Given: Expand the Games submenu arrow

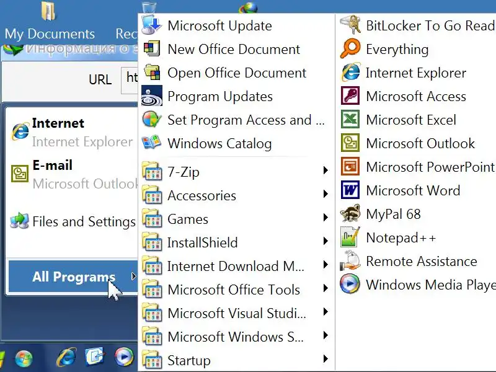Looking at the screenshot, I should click(325, 219).
